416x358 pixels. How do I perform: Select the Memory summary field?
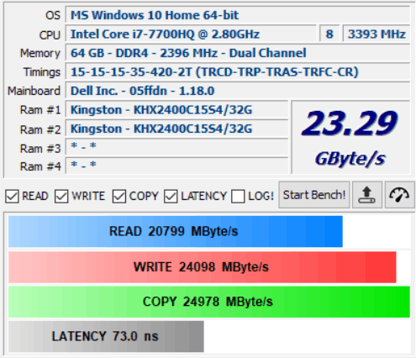238,53
